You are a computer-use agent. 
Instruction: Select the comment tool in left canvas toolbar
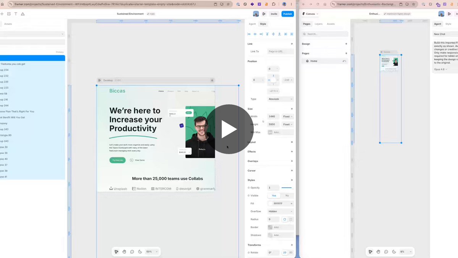click(x=132, y=252)
